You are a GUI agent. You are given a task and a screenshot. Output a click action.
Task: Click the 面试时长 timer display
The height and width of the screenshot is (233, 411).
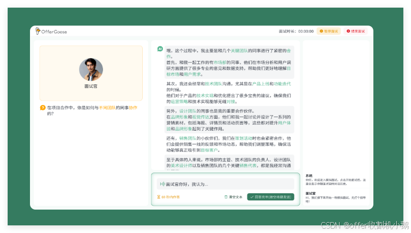[296, 31]
